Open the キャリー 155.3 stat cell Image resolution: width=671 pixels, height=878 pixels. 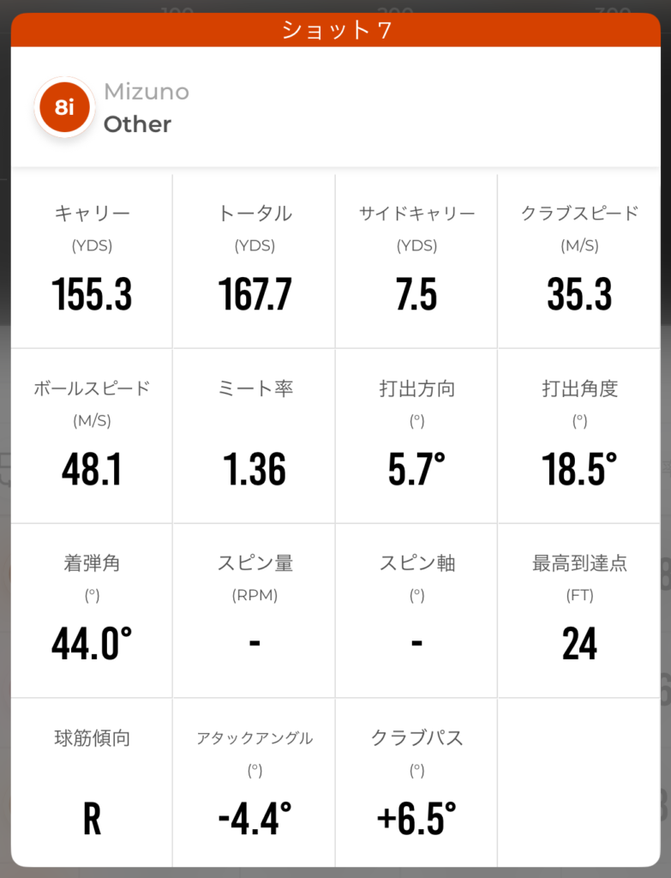click(92, 262)
